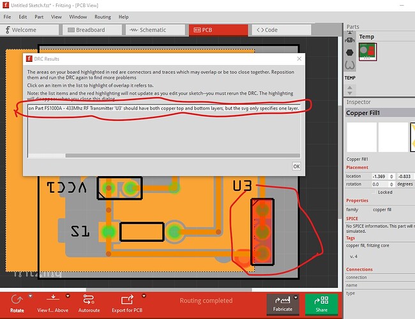
Task: Click the S1 switch part outline
Action: click(x=142, y=232)
